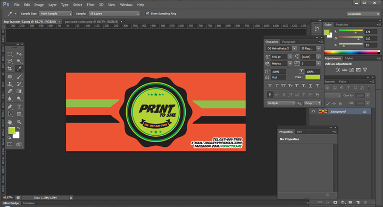Select the Magic Wand tool
383x207 pixels.
[x=19, y=61]
